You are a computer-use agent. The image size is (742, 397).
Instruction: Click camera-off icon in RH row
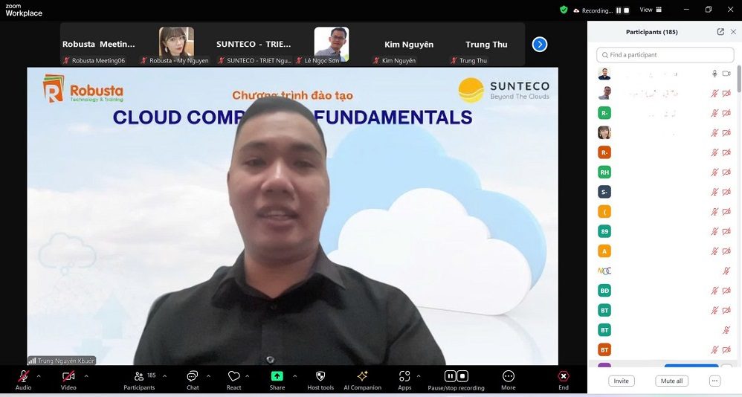(726, 172)
